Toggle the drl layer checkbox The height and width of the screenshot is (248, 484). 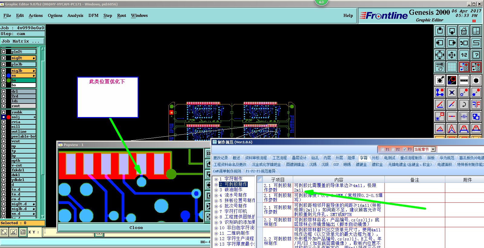point(4,91)
